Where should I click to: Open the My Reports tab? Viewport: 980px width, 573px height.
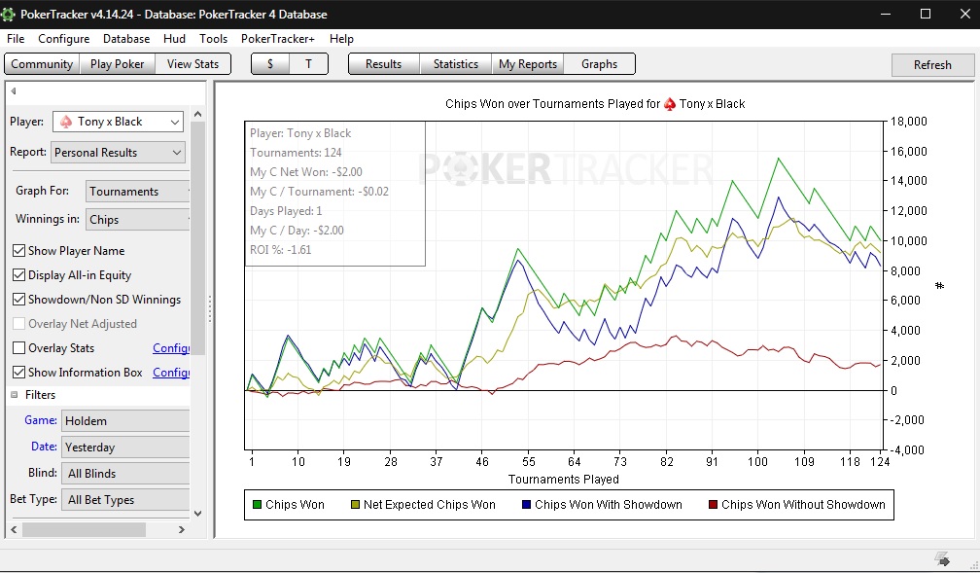[x=528, y=64]
